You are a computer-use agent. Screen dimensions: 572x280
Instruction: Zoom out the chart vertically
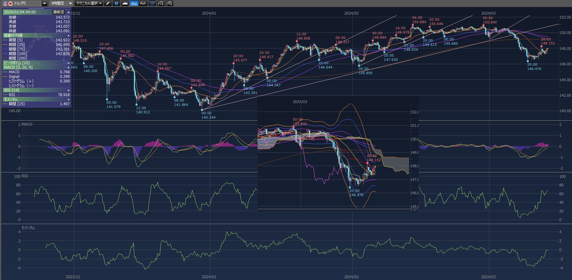coord(161,3)
